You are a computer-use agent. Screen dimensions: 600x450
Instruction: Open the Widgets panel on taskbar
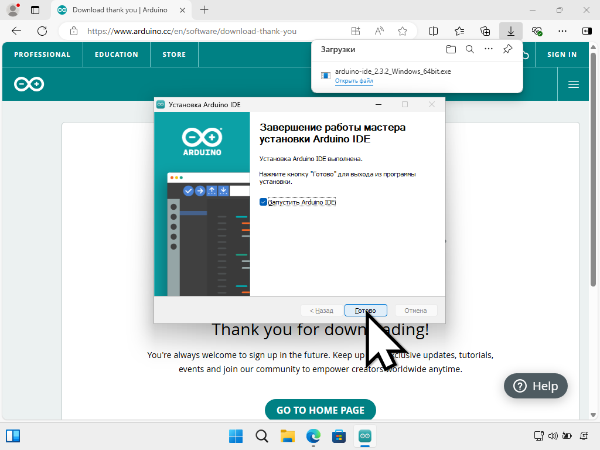point(13,436)
